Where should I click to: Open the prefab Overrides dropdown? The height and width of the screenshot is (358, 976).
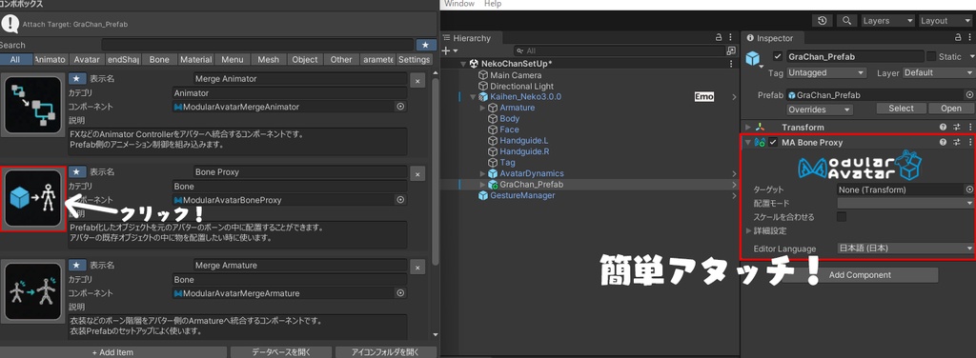point(819,109)
